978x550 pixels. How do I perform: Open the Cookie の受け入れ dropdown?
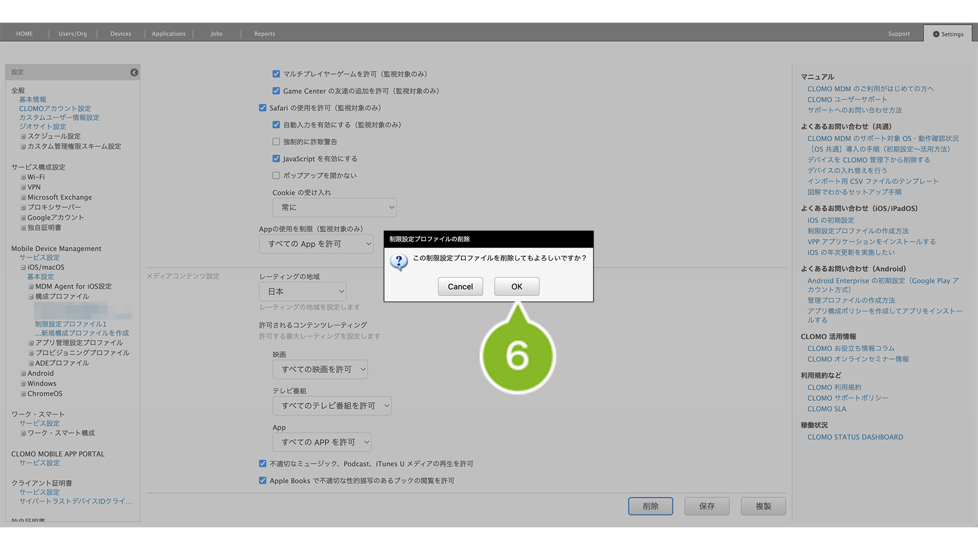click(x=334, y=207)
